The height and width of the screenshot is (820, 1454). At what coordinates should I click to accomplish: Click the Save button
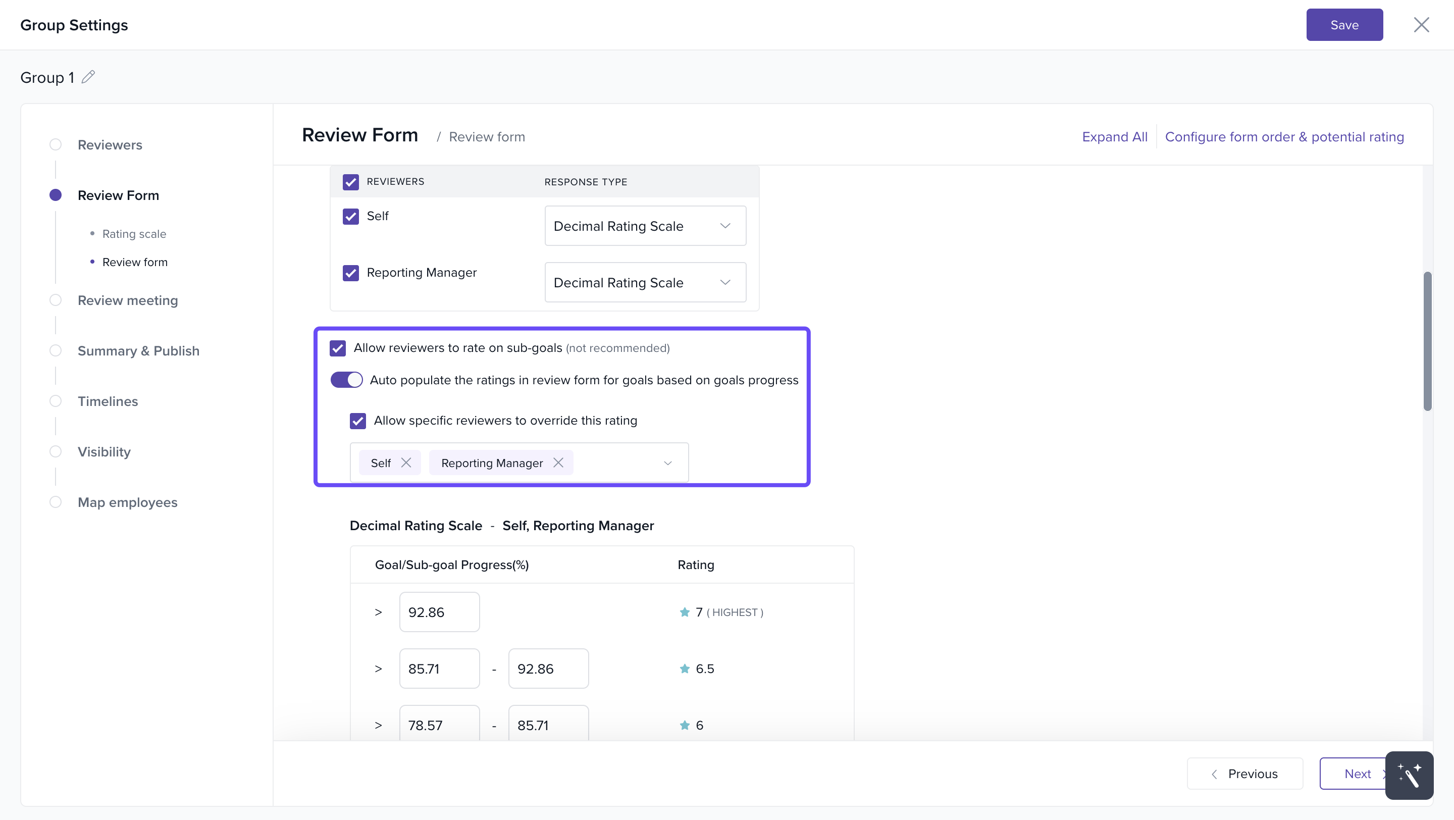pos(1344,25)
